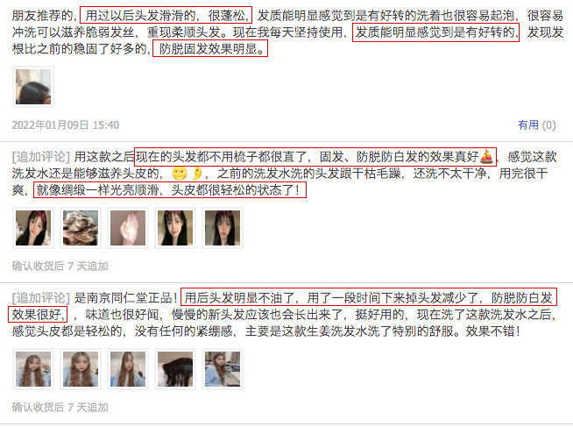Open the first review's hair photo thumbnail
Viewport: 573px width, 427px height.
(33, 87)
